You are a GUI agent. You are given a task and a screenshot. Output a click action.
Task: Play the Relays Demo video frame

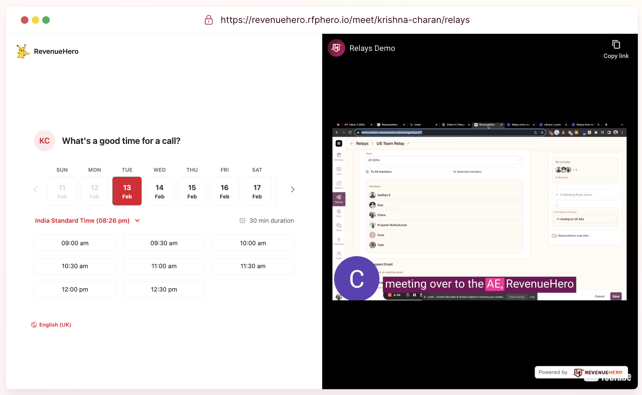(x=479, y=211)
